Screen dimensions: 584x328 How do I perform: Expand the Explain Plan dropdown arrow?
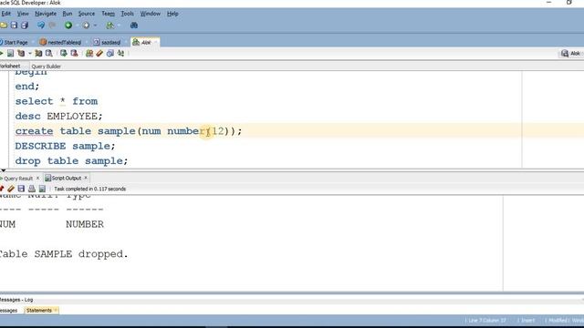(30, 54)
